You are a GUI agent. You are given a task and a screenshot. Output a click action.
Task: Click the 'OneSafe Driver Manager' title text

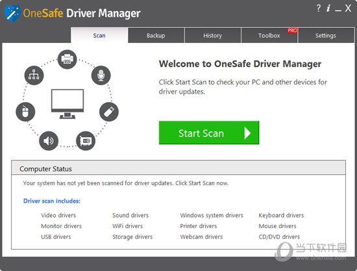82,13
